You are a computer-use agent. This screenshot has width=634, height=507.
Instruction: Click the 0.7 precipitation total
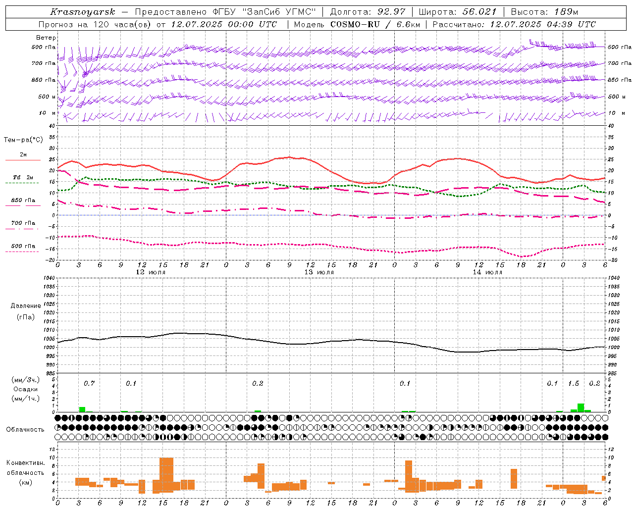[89, 383]
